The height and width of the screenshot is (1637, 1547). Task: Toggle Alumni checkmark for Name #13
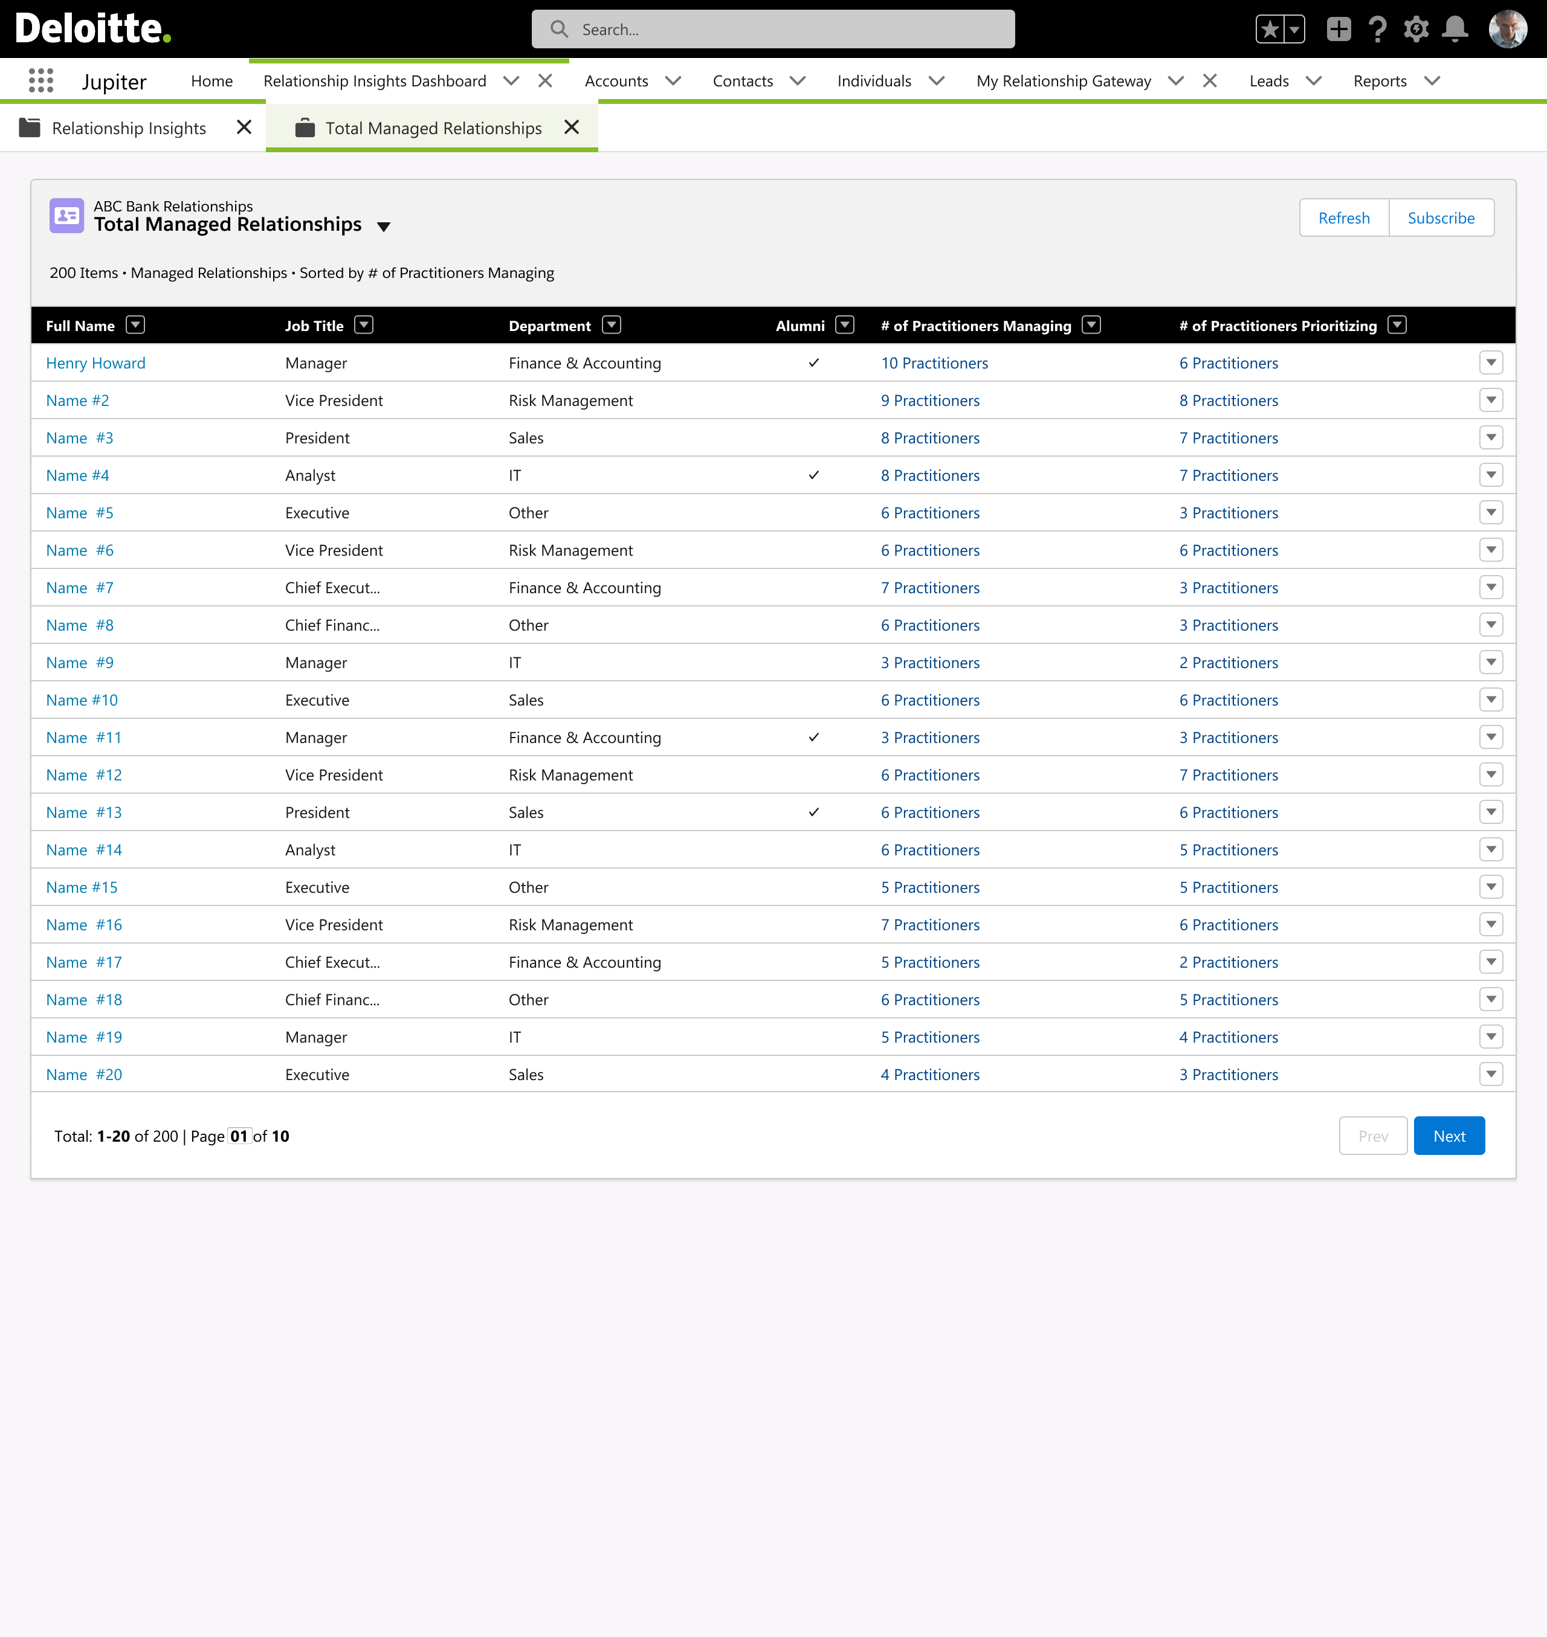pos(813,812)
